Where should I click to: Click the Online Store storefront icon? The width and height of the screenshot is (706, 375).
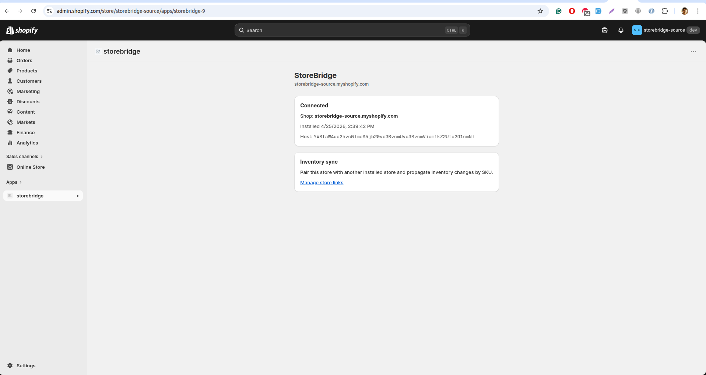click(10, 167)
